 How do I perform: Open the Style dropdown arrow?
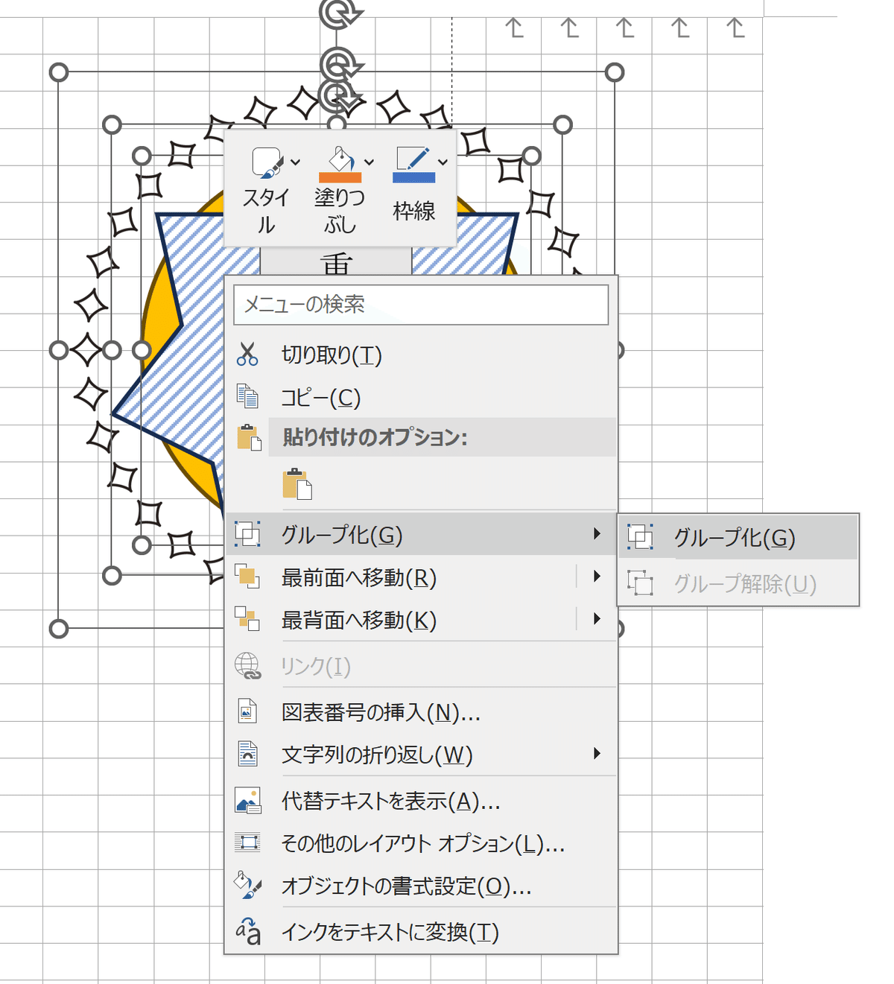(x=296, y=162)
